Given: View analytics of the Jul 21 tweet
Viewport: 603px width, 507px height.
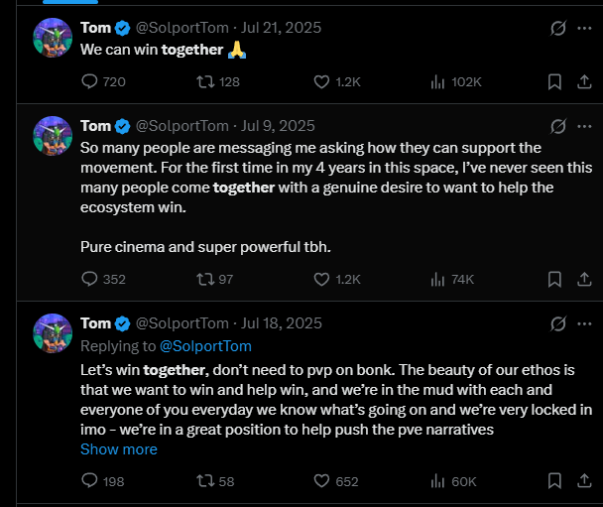Looking at the screenshot, I should [x=437, y=81].
